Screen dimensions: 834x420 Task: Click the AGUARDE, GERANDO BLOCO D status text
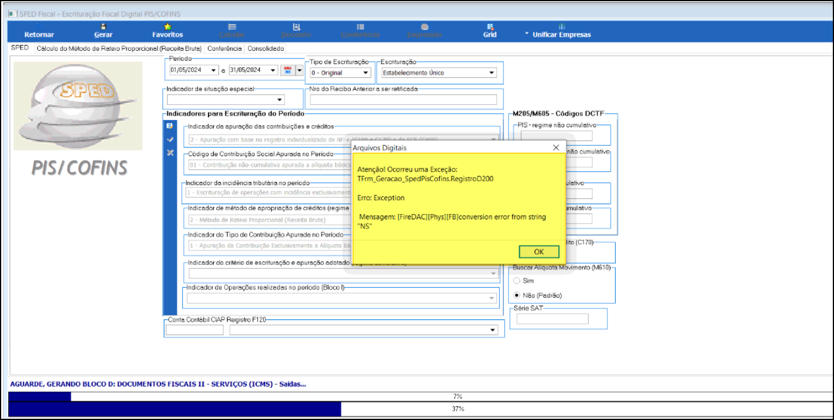pyautogui.click(x=158, y=384)
